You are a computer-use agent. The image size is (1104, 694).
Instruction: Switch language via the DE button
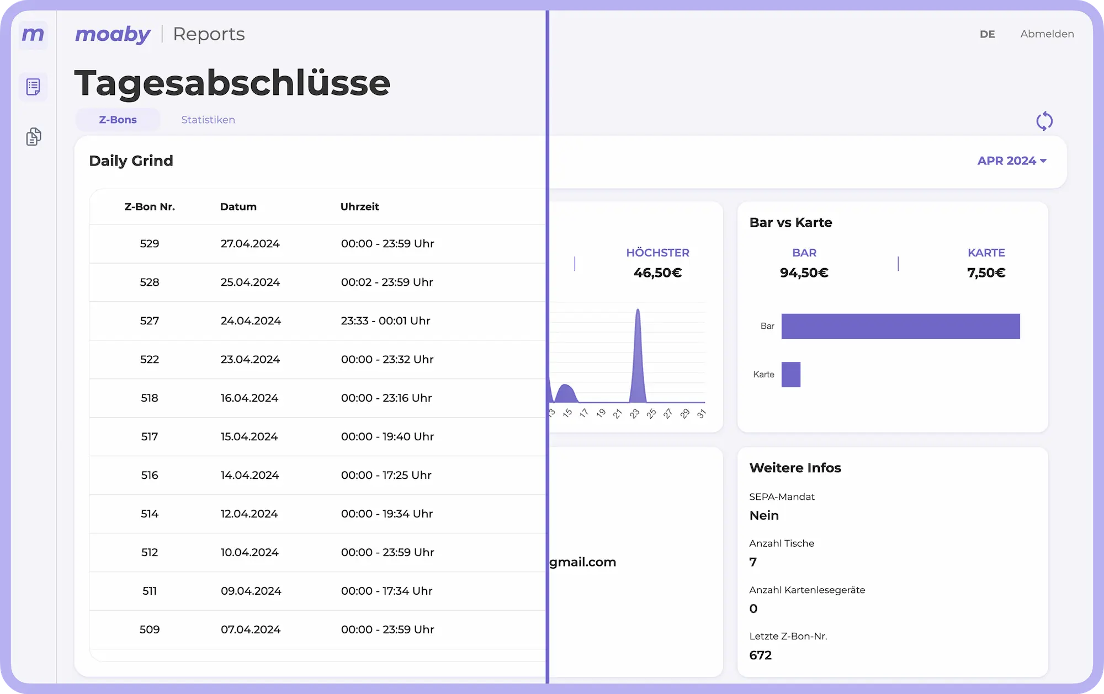point(987,34)
